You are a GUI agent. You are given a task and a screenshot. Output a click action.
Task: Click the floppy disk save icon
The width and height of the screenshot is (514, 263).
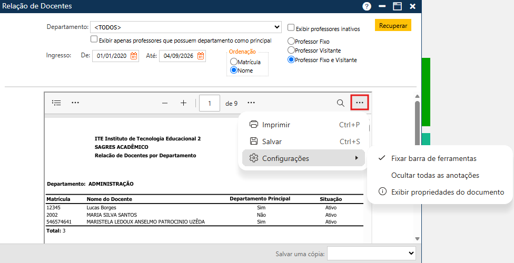[254, 141]
